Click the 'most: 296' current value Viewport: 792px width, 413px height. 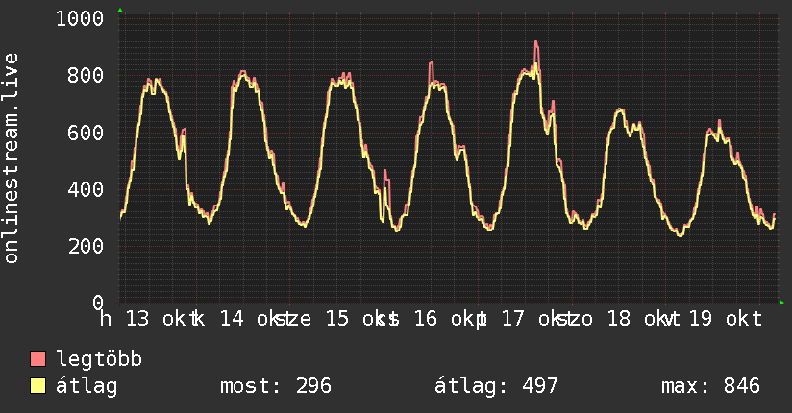pos(276,386)
